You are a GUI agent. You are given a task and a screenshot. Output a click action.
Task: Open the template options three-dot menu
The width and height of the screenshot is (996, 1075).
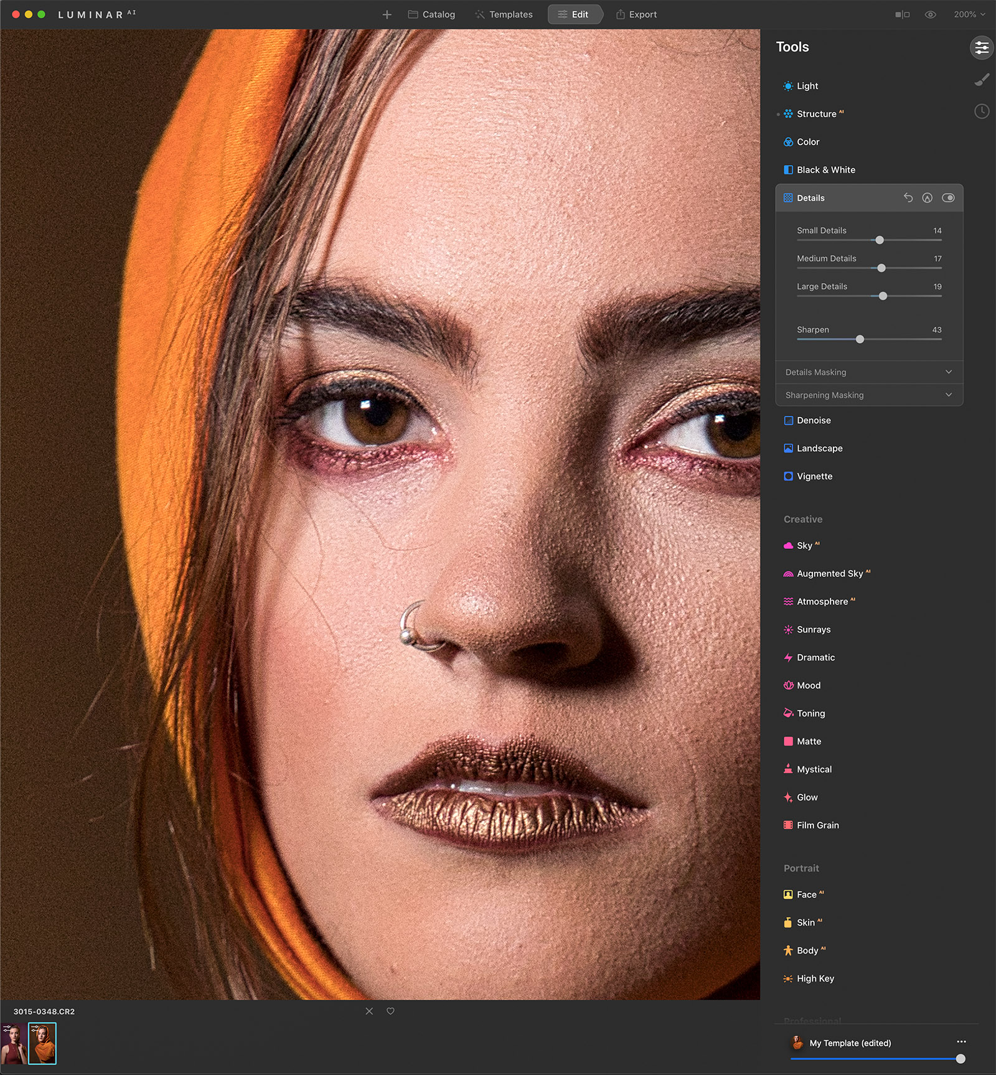961,1041
